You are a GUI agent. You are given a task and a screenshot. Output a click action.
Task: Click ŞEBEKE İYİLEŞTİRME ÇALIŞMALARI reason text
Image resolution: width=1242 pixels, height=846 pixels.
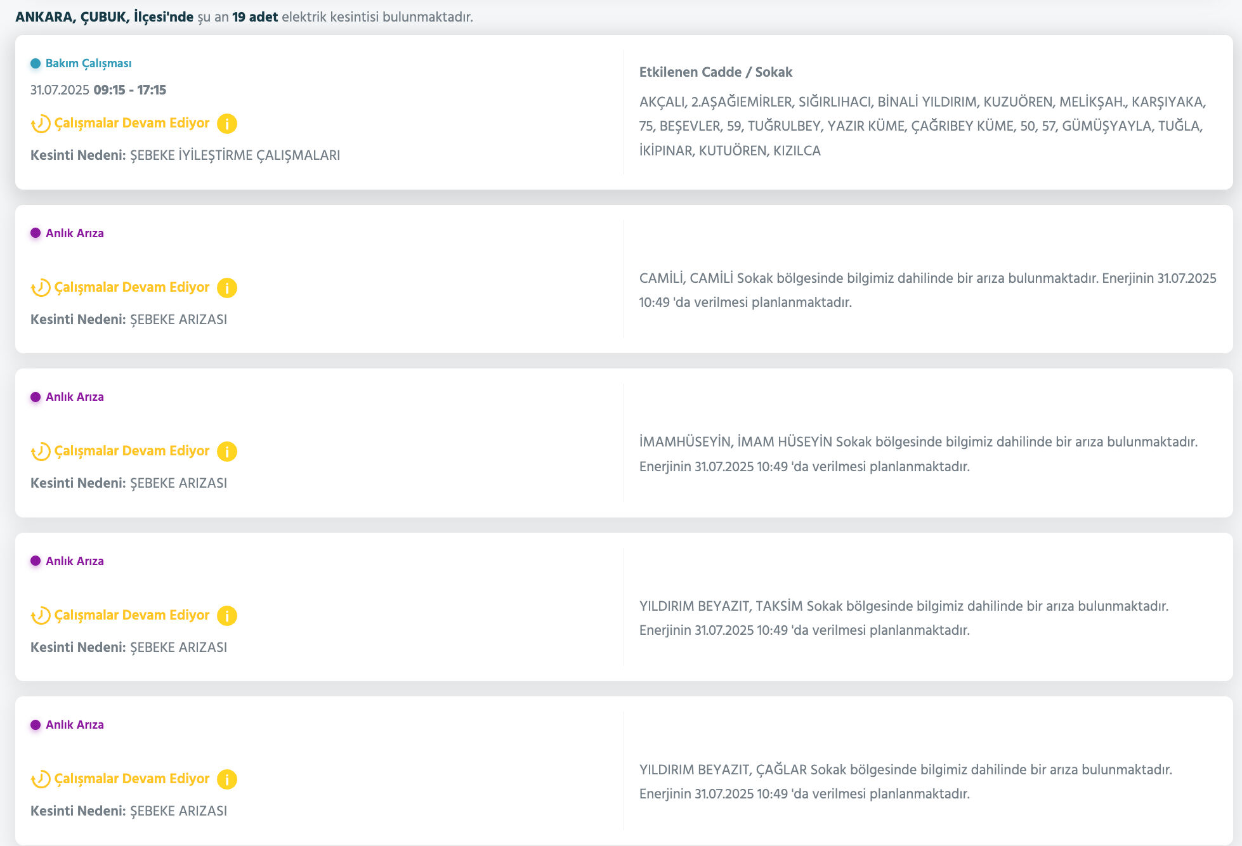(235, 155)
